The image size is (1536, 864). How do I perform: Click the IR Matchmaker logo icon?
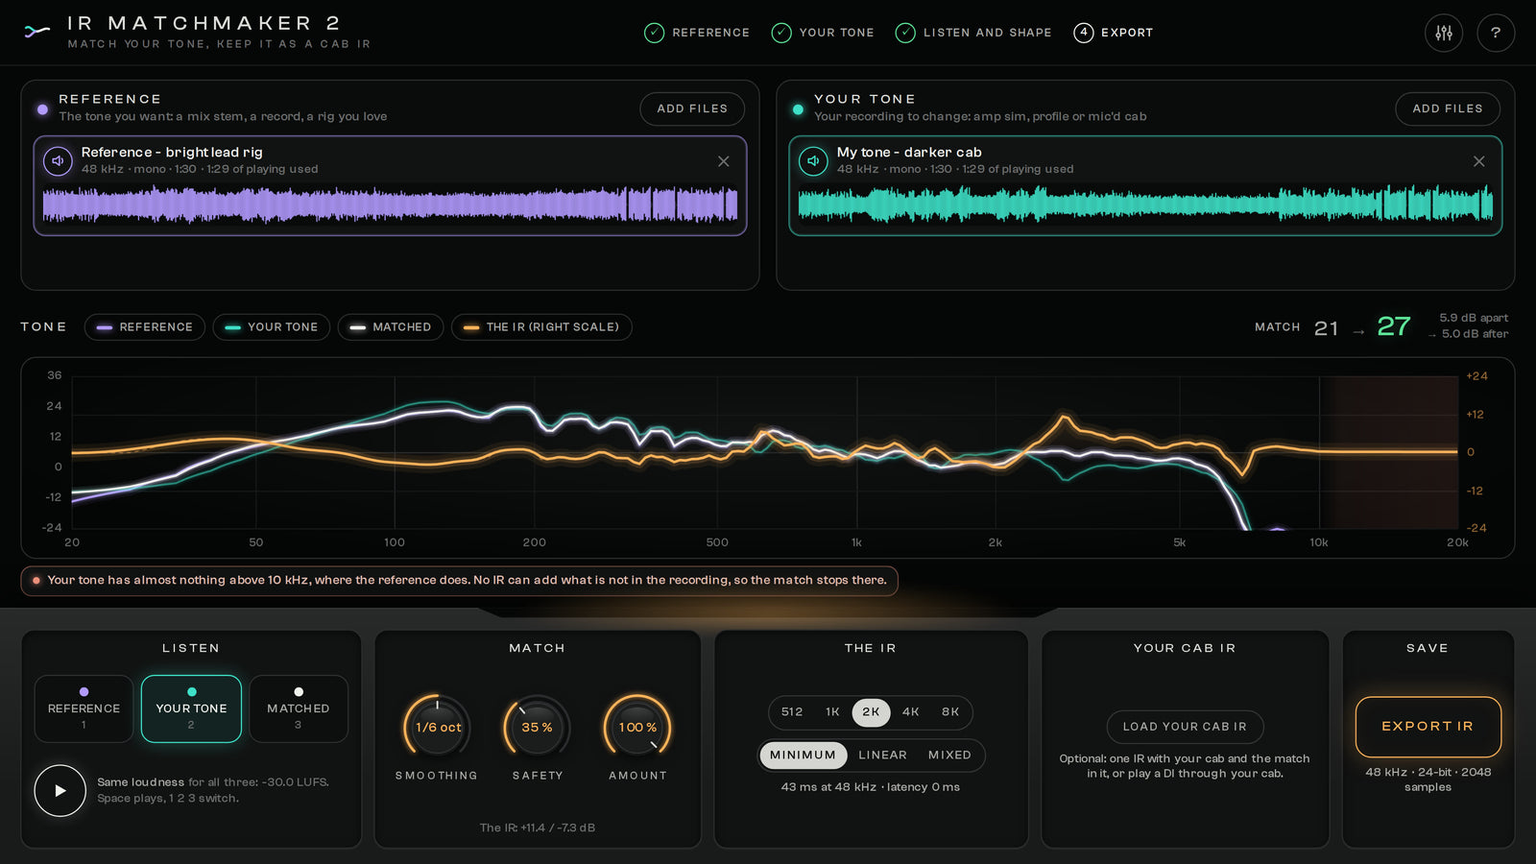(36, 32)
